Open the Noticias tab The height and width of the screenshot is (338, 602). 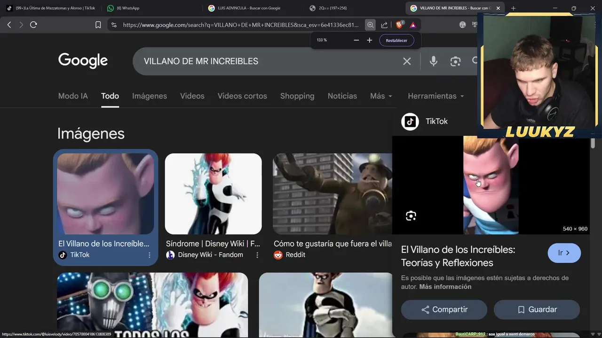[342, 96]
